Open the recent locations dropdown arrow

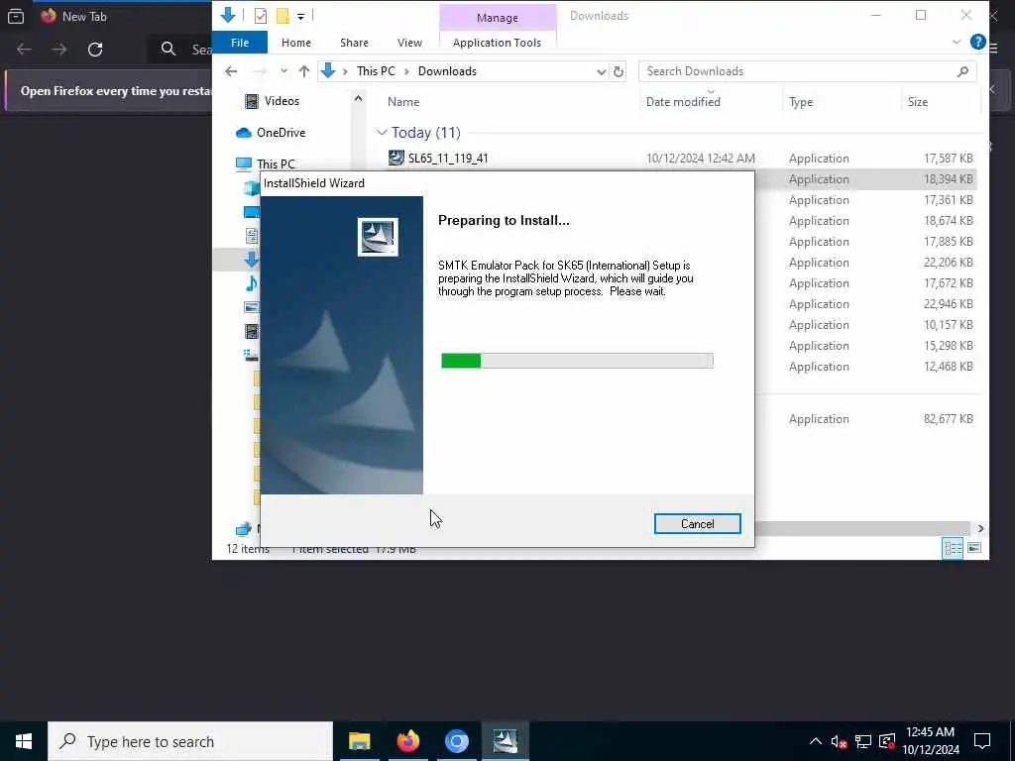pyautogui.click(x=283, y=71)
